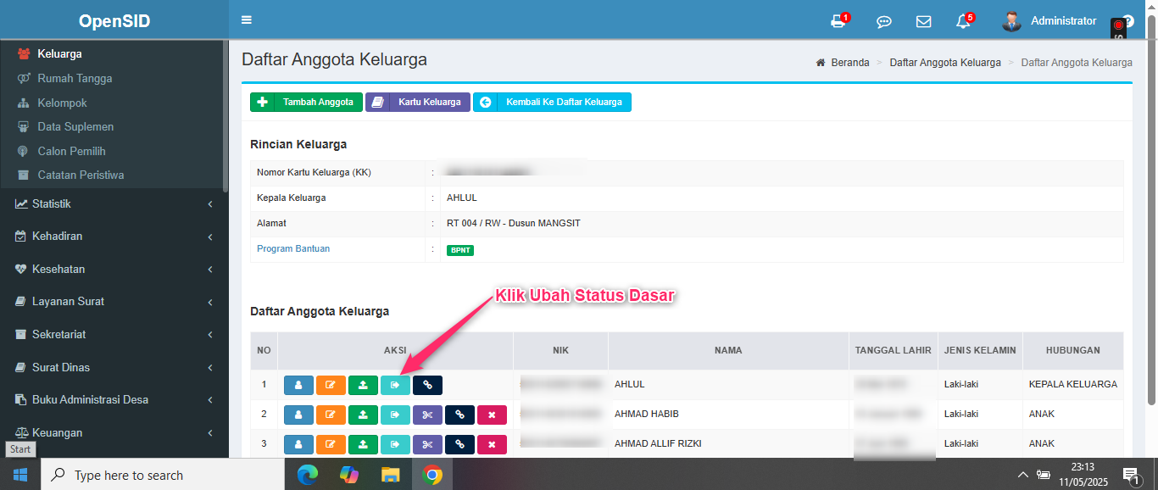Click TANGGAL LAHIR column header
The height and width of the screenshot is (490, 1158).
pos(894,350)
